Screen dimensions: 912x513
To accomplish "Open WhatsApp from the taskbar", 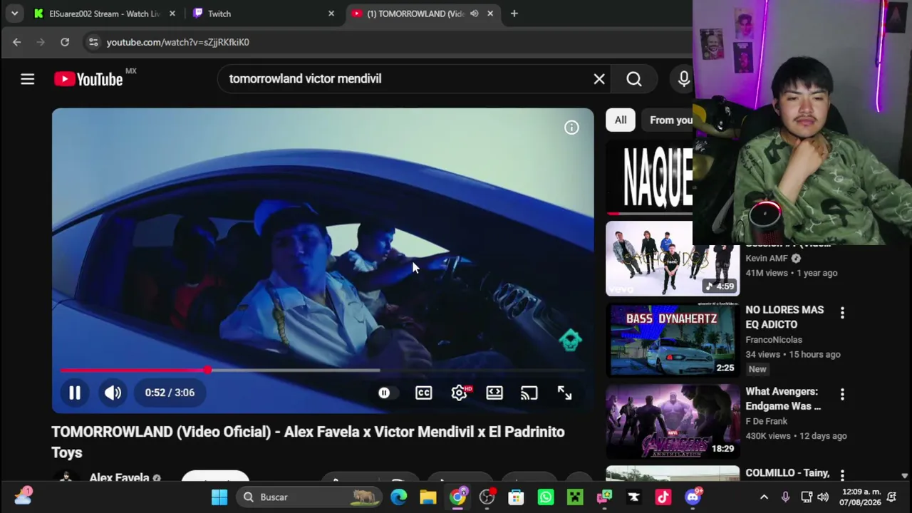I will click(546, 497).
